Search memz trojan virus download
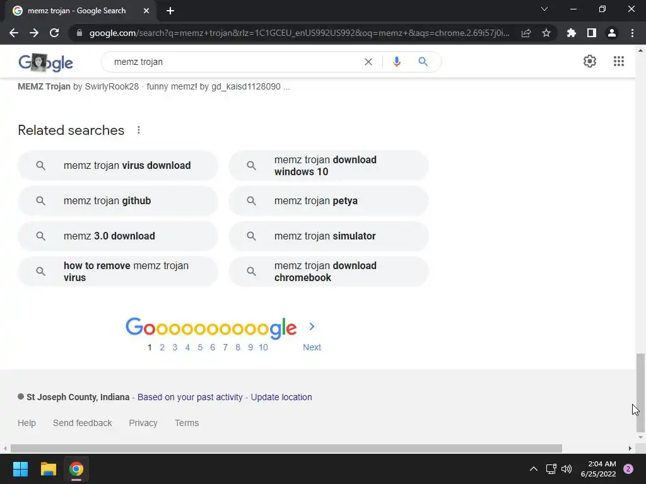Viewport: 646px width, 484px height. (118, 166)
